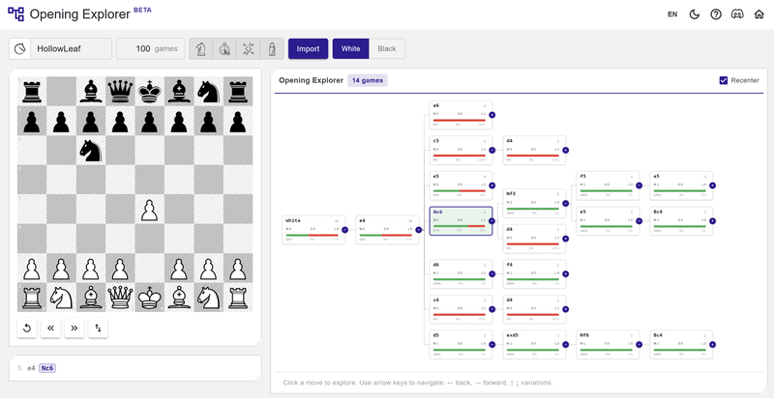Image resolution: width=774 pixels, height=398 pixels.
Task: Select the Nf3 move node in tree
Action: tap(534, 204)
